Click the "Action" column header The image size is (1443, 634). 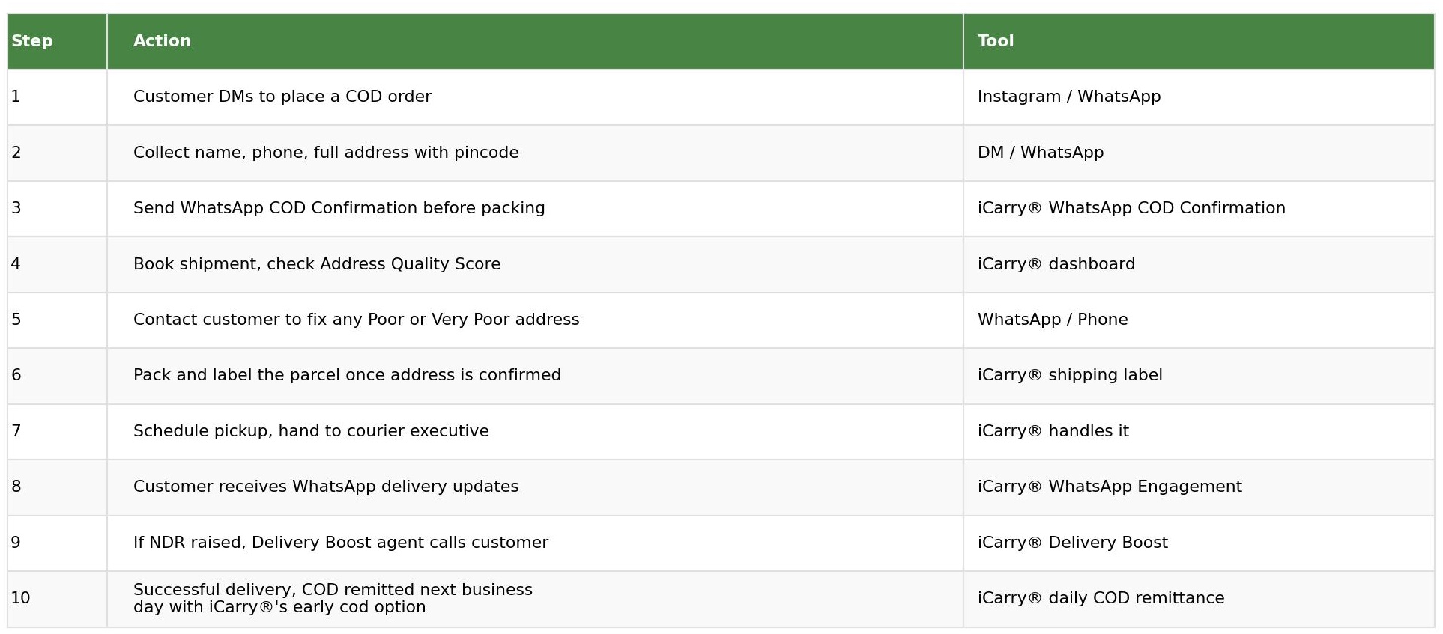tap(535, 41)
